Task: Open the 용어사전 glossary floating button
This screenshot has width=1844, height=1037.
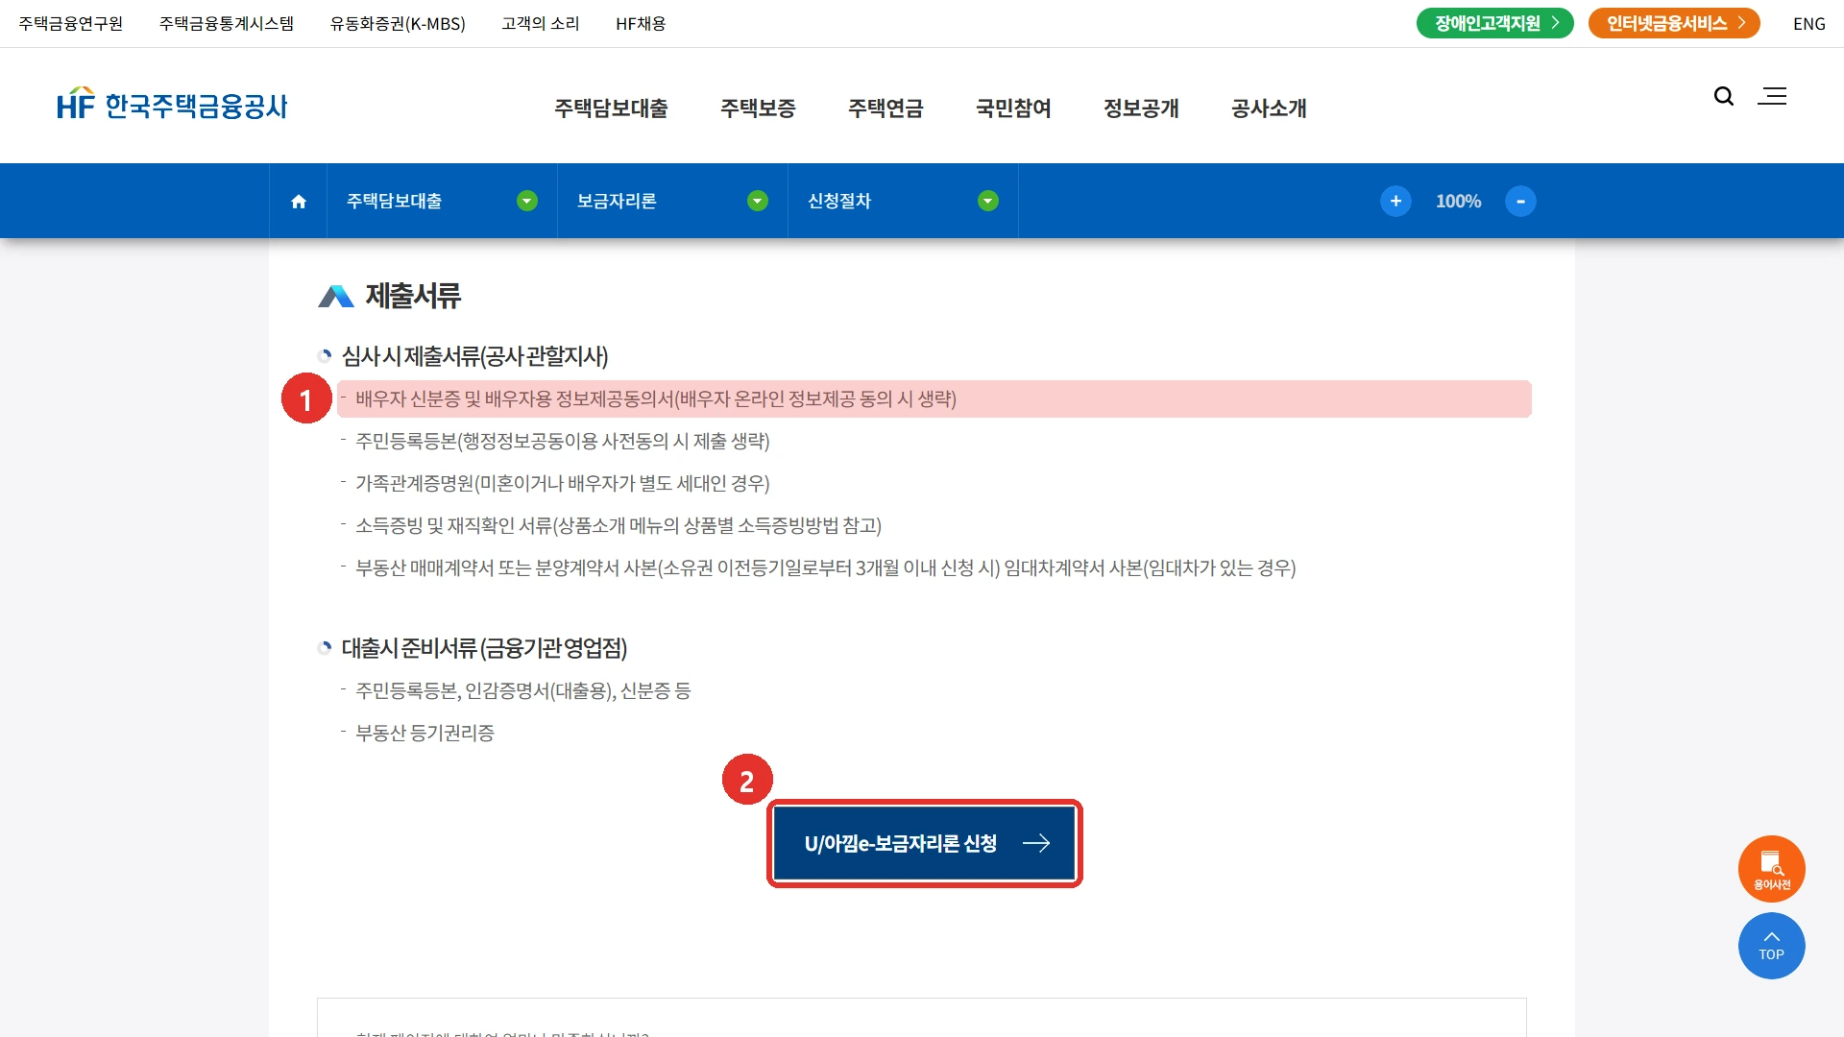Action: coord(1772,869)
